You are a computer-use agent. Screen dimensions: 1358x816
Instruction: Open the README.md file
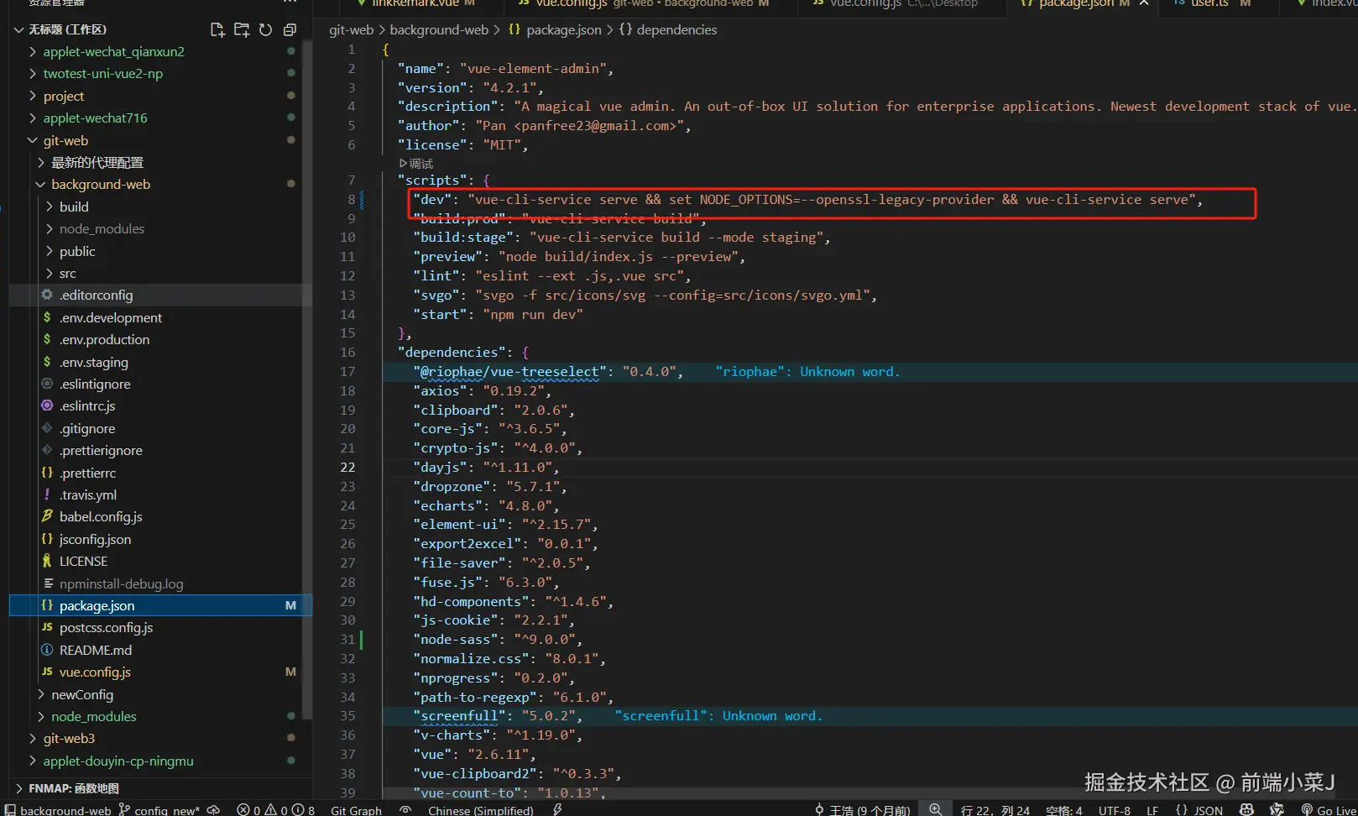(96, 651)
